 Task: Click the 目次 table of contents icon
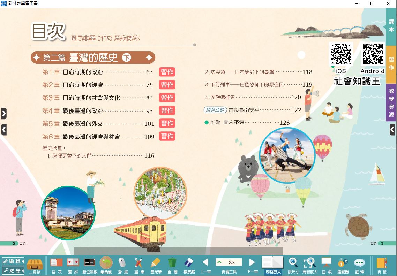point(57,265)
